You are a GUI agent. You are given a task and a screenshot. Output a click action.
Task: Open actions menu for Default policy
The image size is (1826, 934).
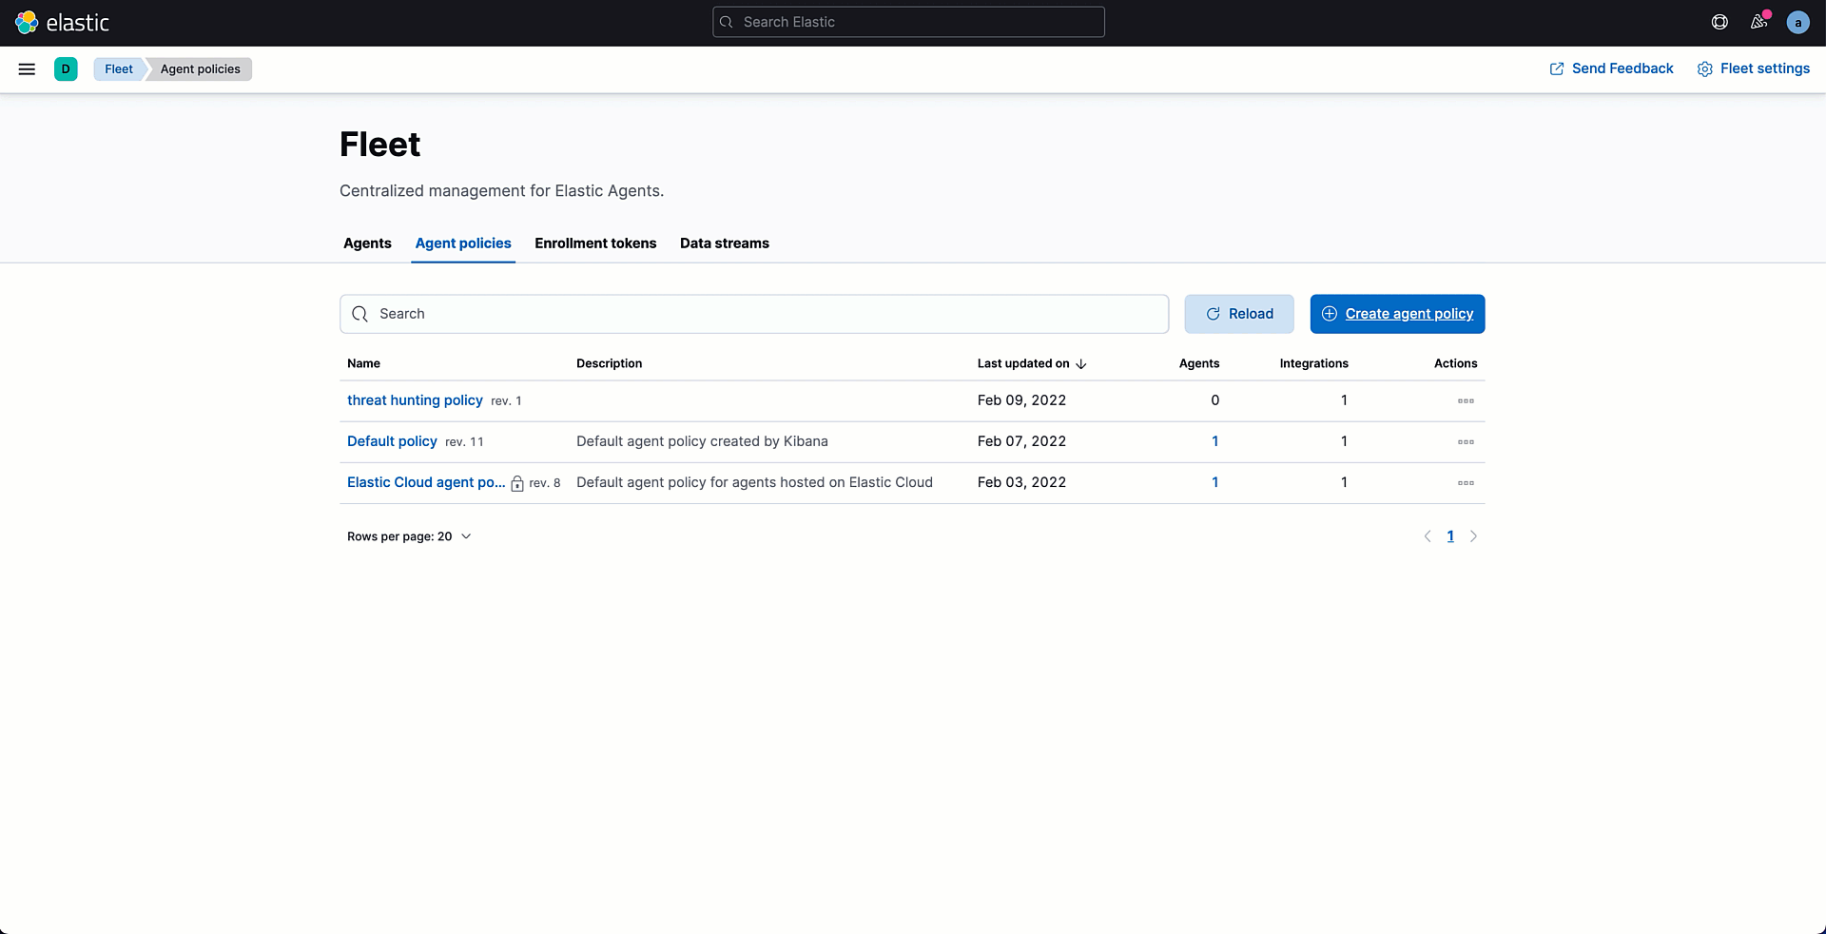click(x=1466, y=441)
